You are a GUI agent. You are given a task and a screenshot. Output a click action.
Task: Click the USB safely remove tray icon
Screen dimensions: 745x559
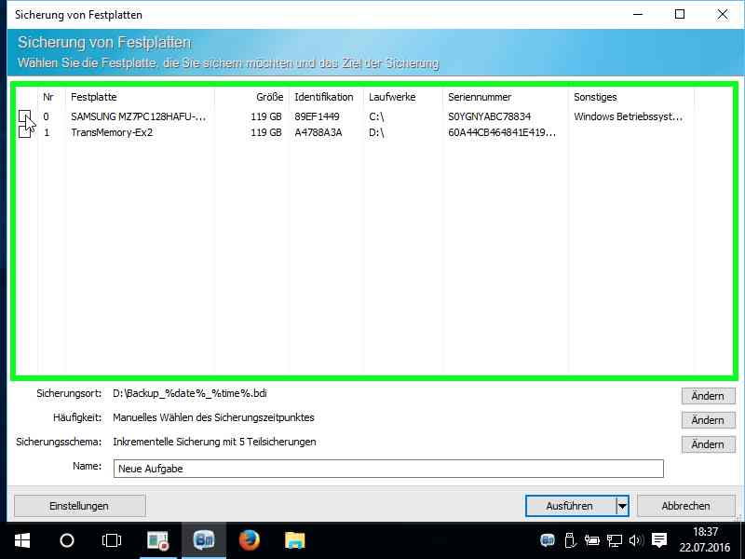570,540
